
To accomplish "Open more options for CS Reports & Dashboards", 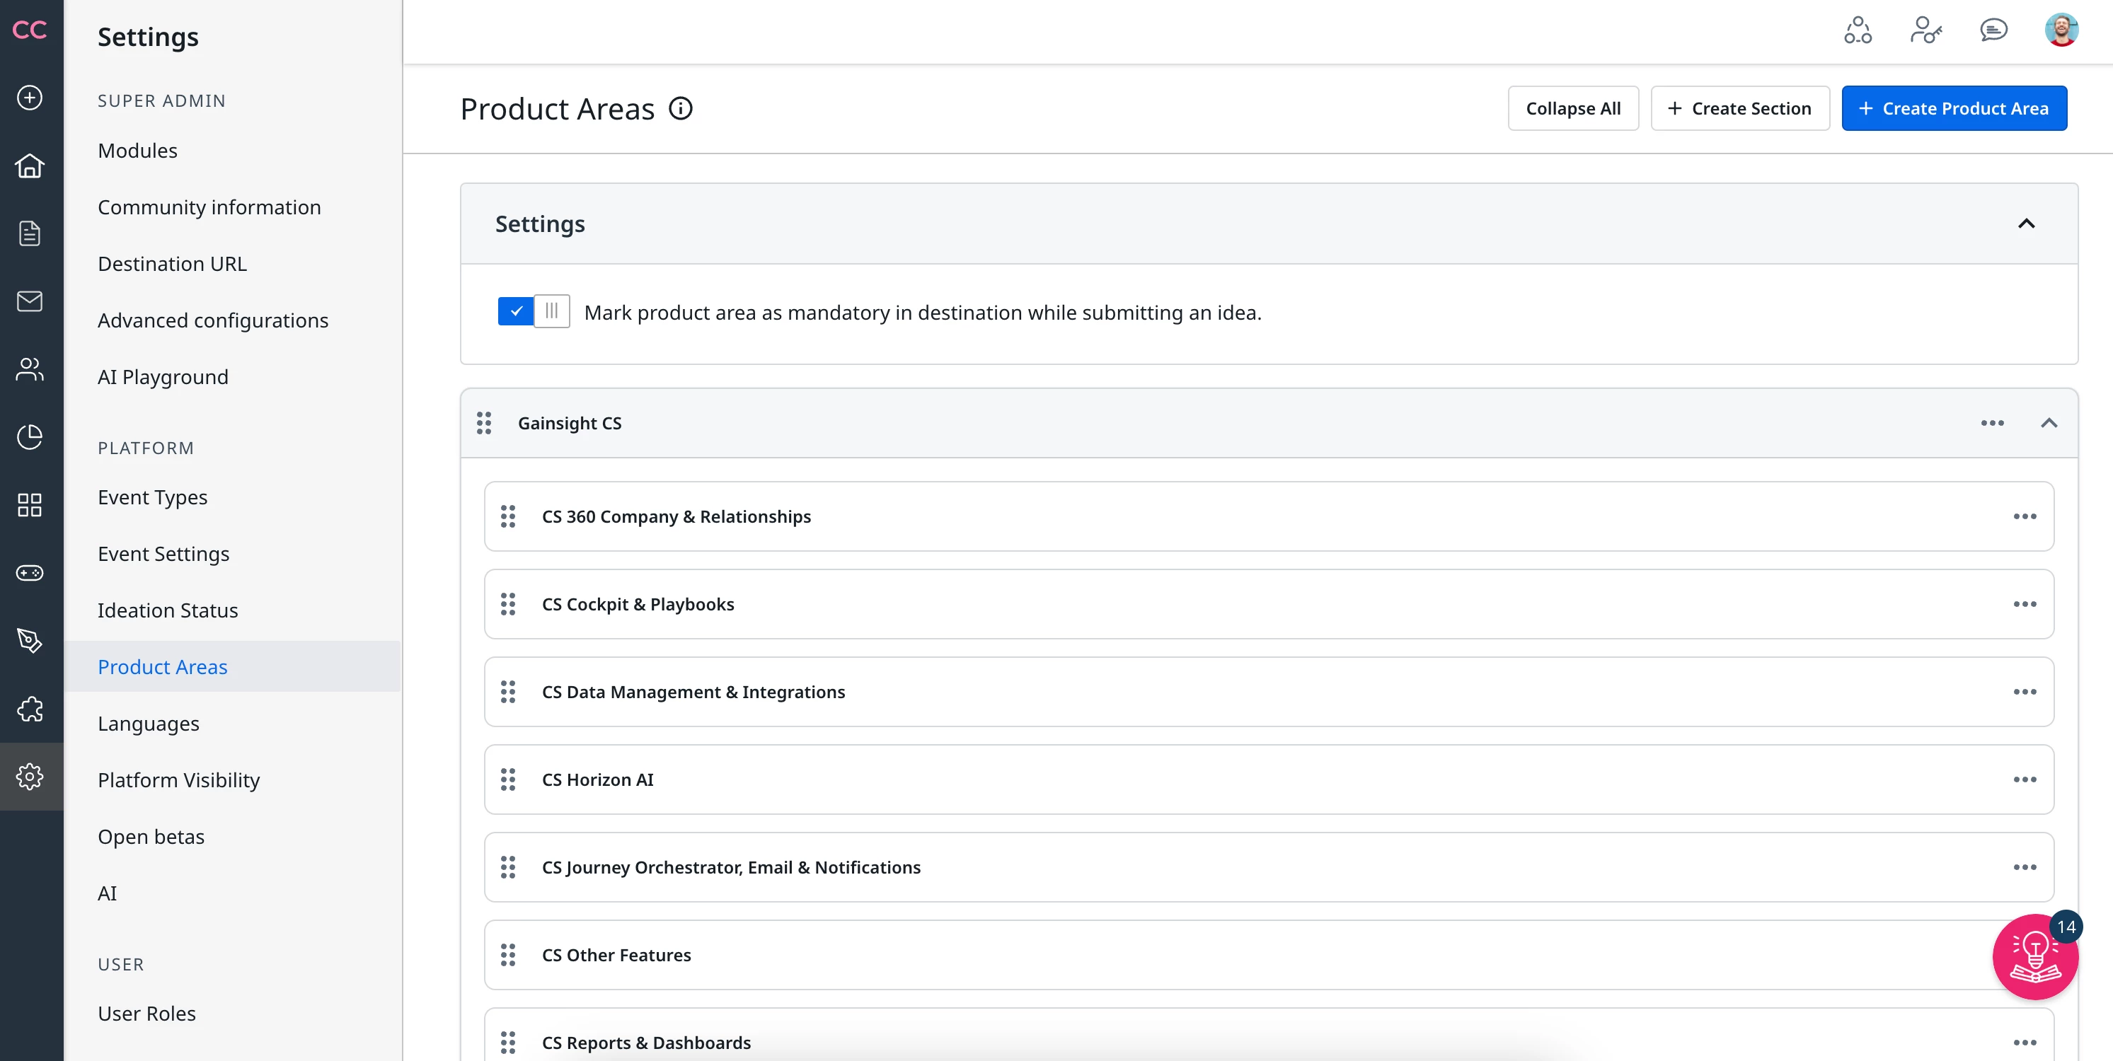I will (2025, 1043).
